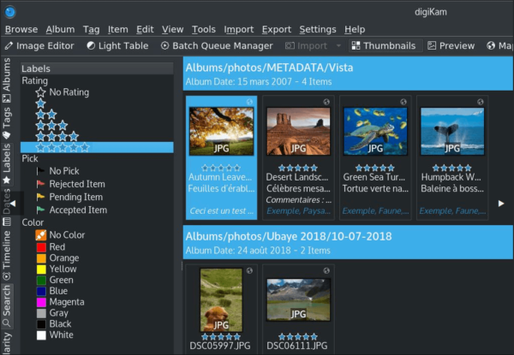Launch the Batch Queue Manager

[x=217, y=46]
